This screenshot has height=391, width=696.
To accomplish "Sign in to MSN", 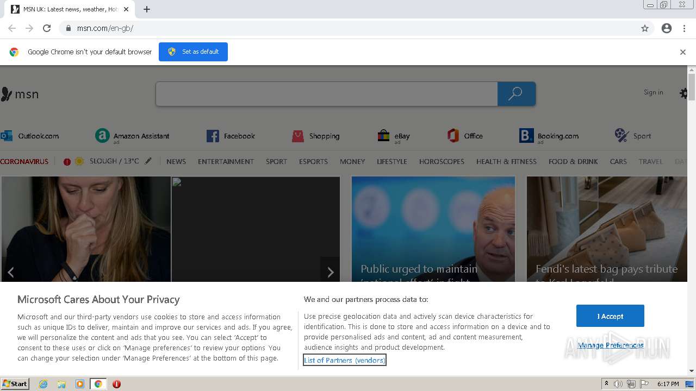I will click(x=653, y=92).
